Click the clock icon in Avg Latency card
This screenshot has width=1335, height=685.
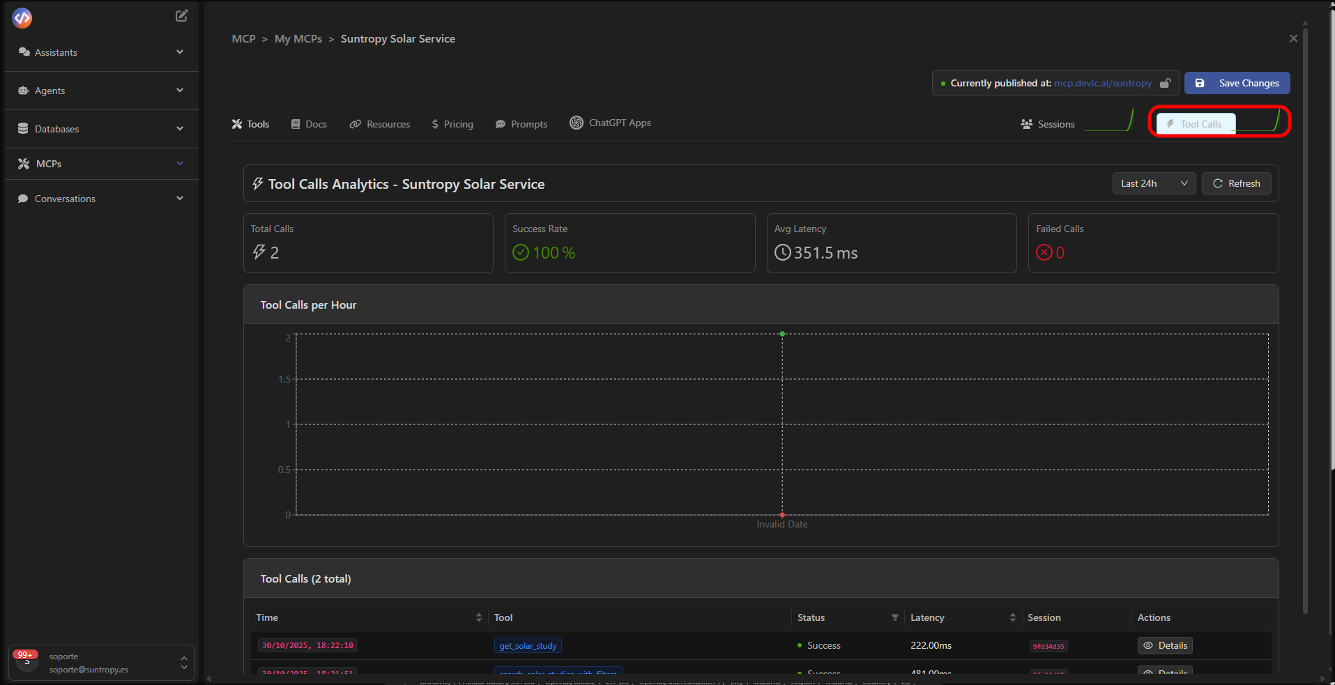[x=783, y=252]
